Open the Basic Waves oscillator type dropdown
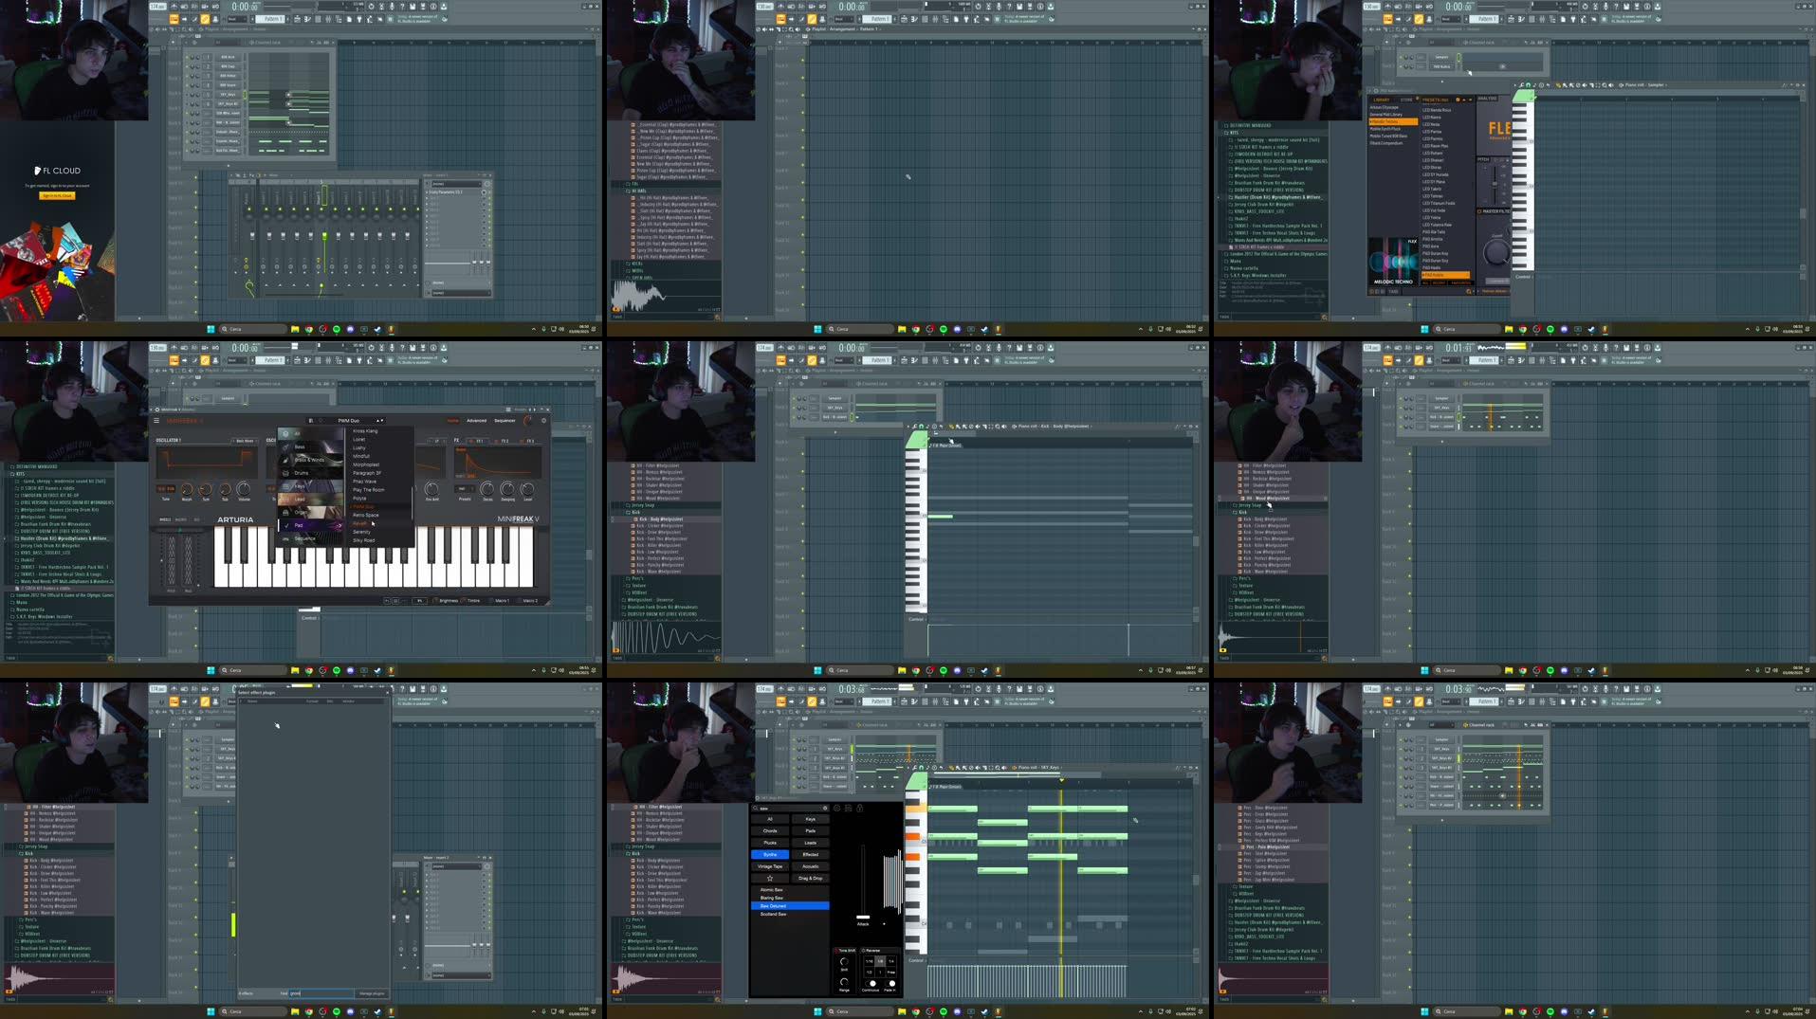This screenshot has width=1816, height=1019. pyautogui.click(x=245, y=441)
